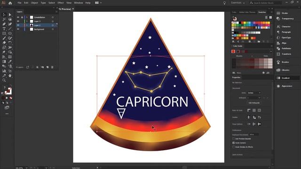301x169 pixels.
Task: Hide the Constellation layer eye
Action: [18, 17]
